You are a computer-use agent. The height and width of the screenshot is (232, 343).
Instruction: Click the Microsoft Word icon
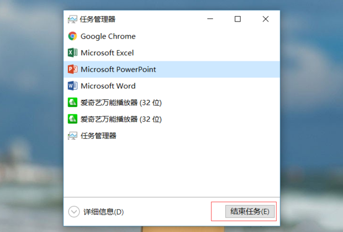(x=72, y=86)
